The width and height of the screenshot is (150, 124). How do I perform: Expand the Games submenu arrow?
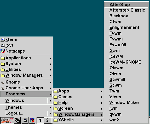pos(102,97)
